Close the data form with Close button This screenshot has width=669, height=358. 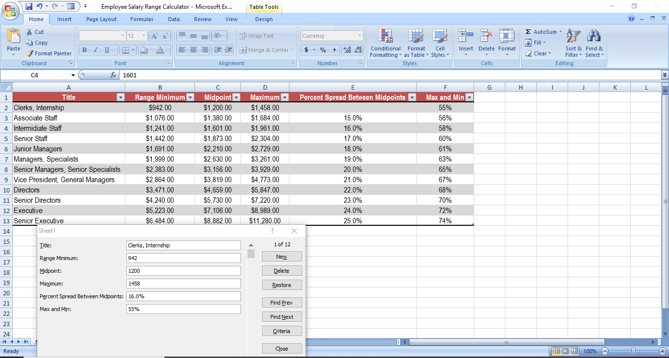point(282,349)
